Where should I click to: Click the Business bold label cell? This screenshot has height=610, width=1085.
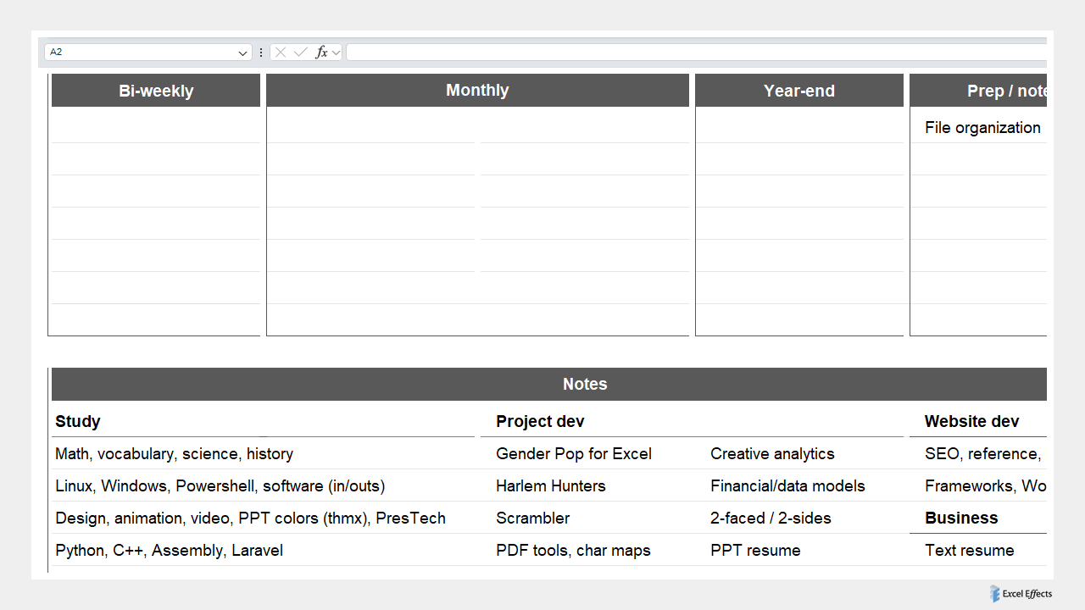tap(961, 518)
